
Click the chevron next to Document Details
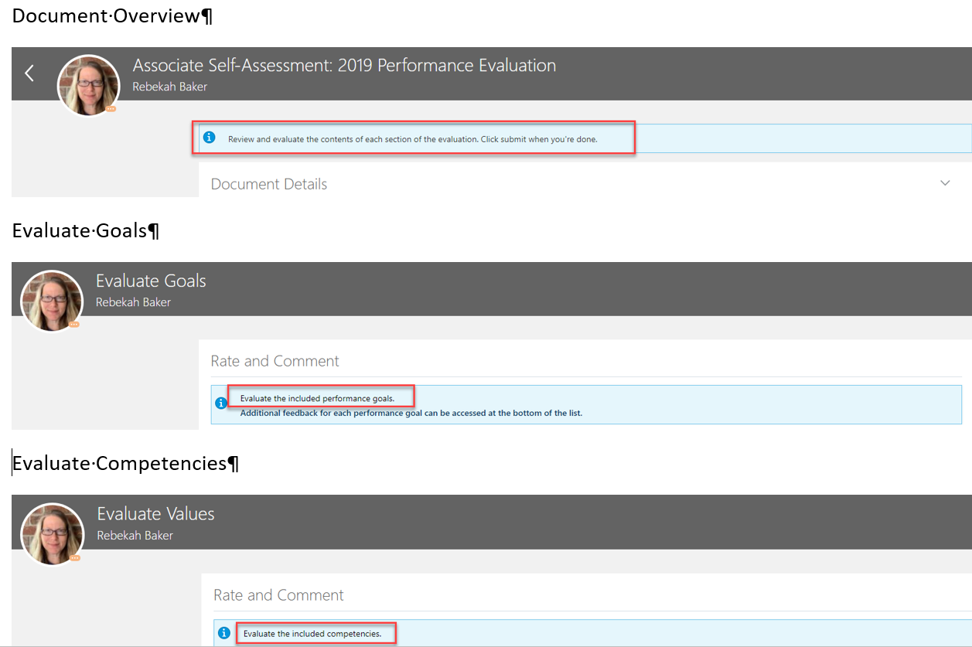point(945,182)
